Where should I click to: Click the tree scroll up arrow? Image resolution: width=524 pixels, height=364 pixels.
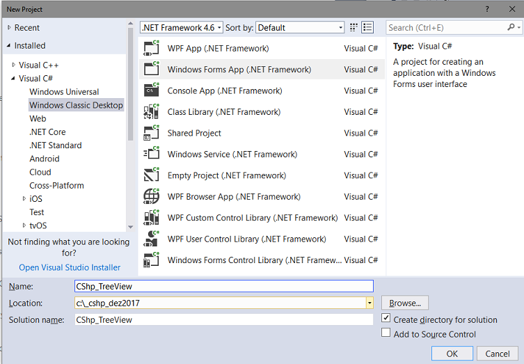coord(130,23)
